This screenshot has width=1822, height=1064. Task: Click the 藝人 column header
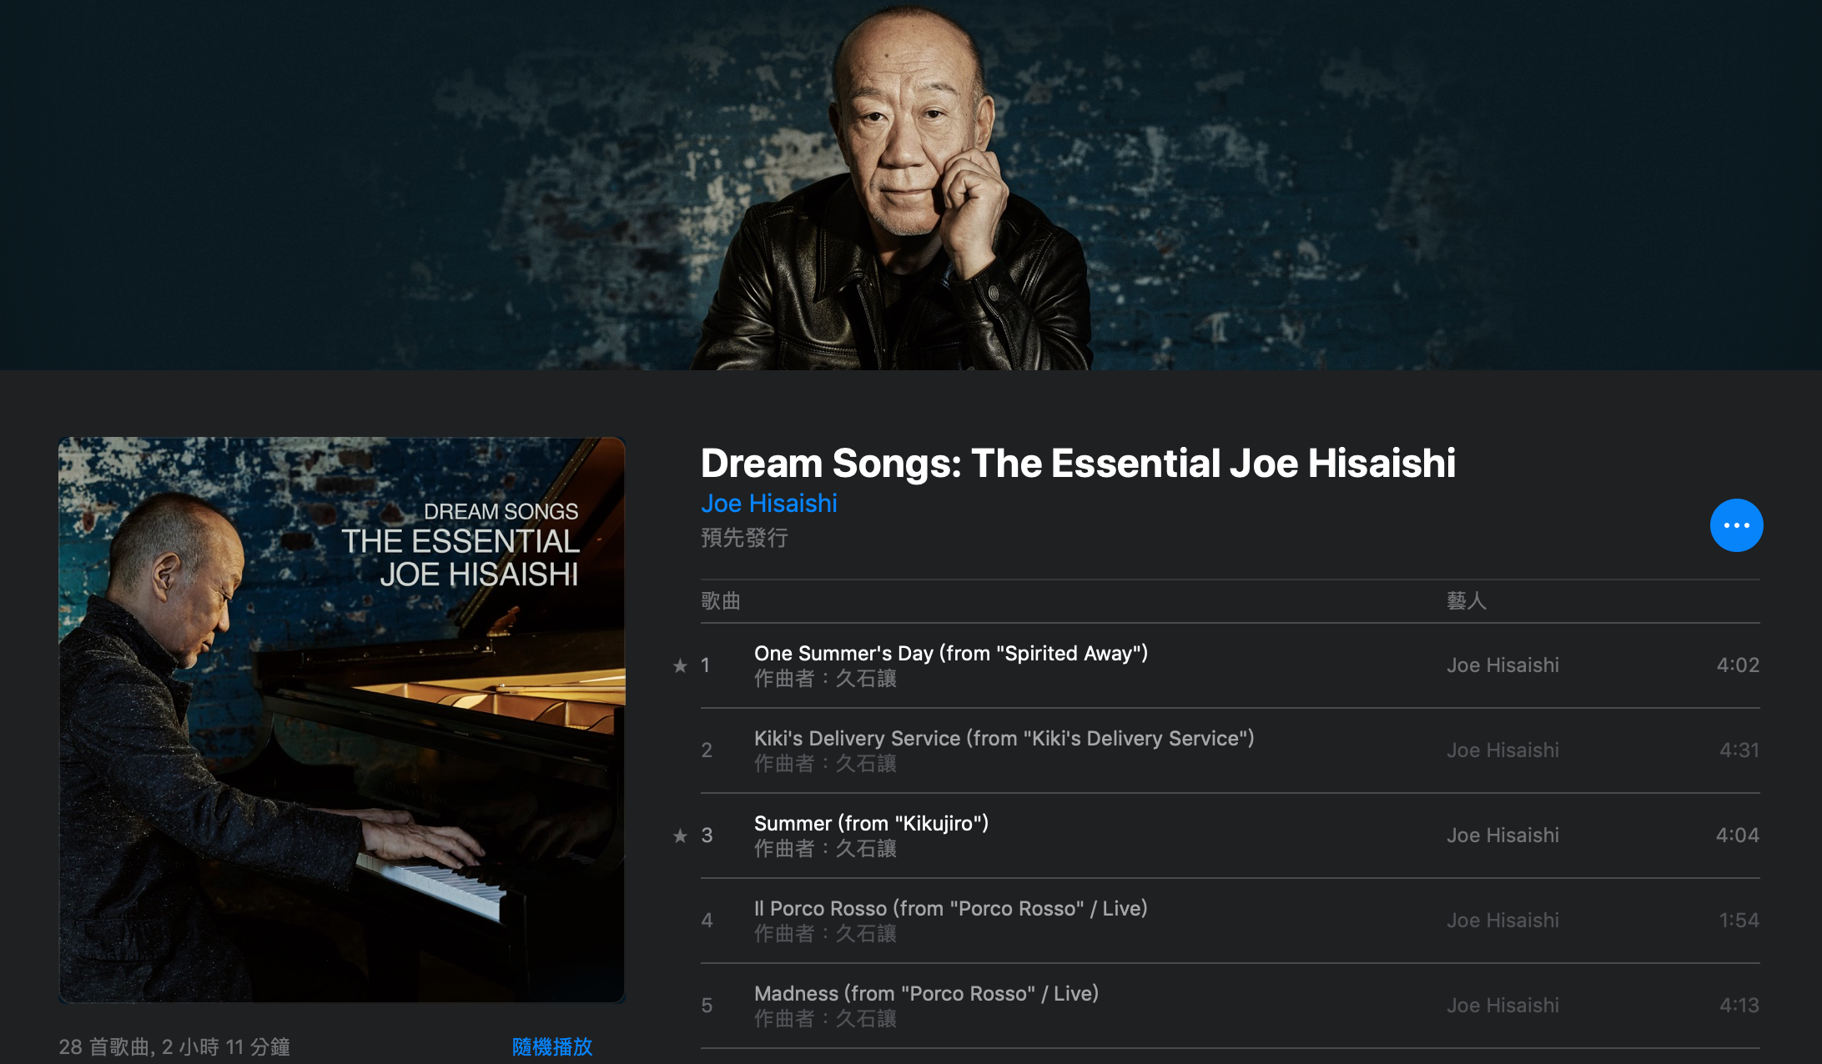(1467, 600)
